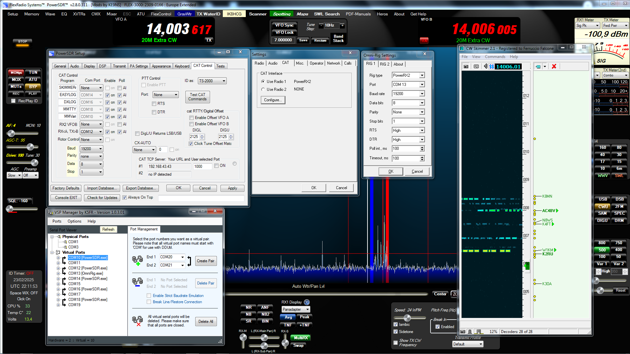
Task: Click the AC4BV callsign green arrow marker
Action: click(x=557, y=211)
